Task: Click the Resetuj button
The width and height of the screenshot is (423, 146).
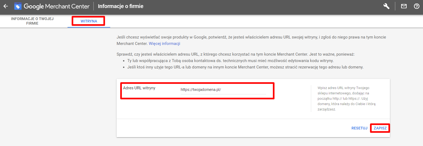Action: click(359, 128)
